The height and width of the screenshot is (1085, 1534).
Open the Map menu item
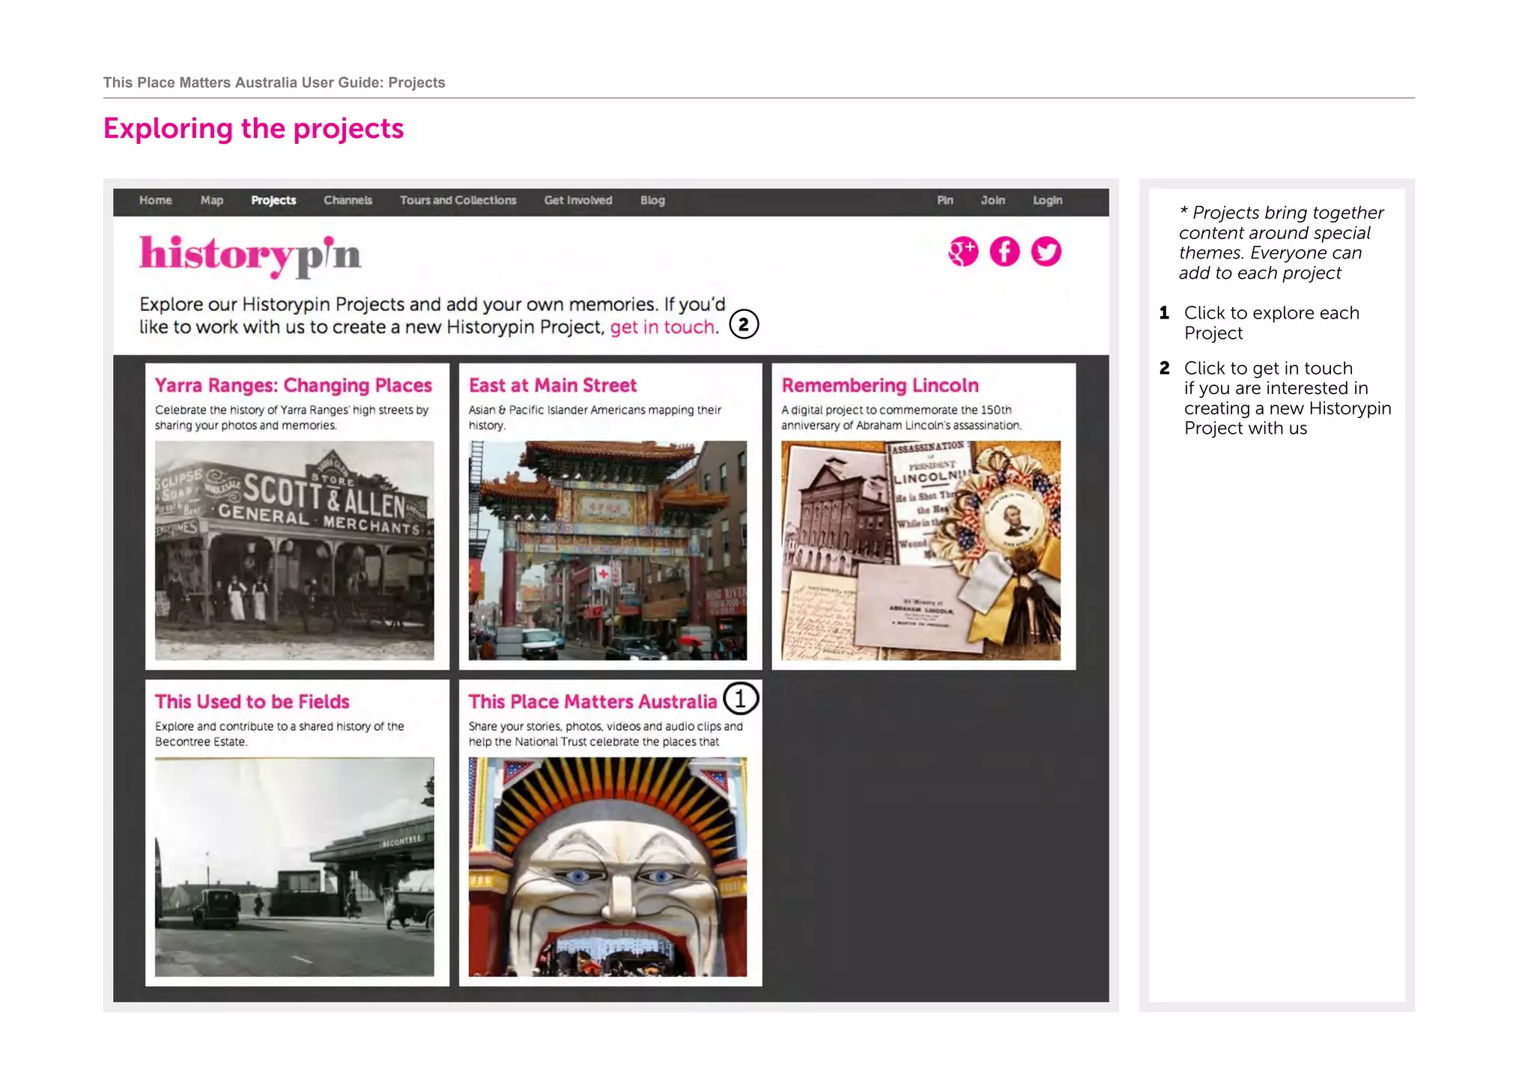(212, 201)
